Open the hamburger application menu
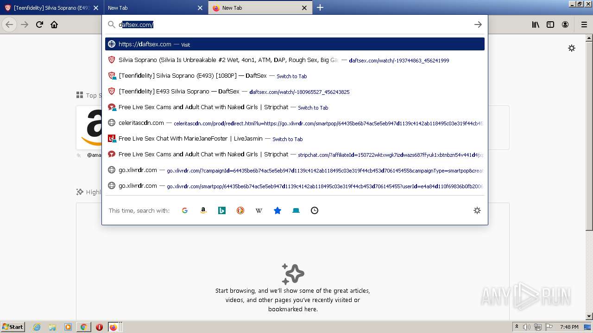Viewport: 593px width, 333px height. (x=584, y=25)
